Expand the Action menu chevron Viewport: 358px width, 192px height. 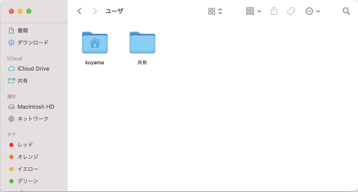point(318,11)
